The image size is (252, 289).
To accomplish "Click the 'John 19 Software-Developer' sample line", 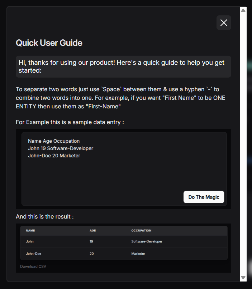I will coord(61,148).
